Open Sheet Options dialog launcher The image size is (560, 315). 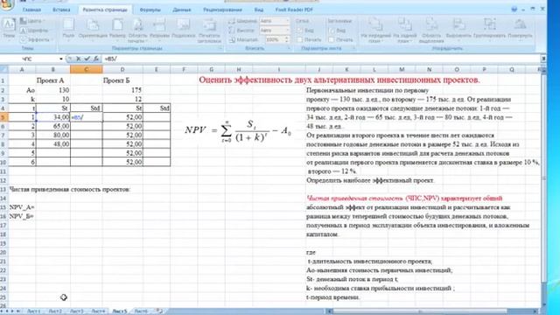353,48
